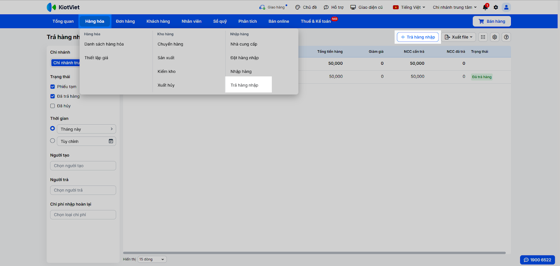Click the NCC cần trả column header

click(414, 51)
